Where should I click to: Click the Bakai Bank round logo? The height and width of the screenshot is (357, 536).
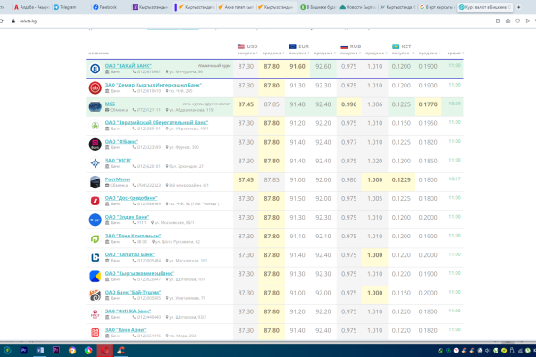click(95, 69)
